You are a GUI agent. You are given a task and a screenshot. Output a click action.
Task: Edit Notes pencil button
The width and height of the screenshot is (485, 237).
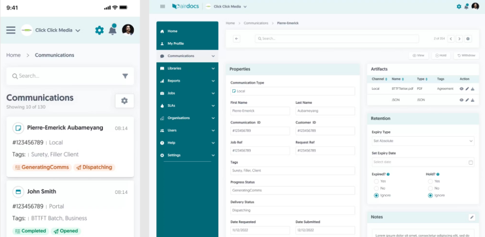coord(472,217)
